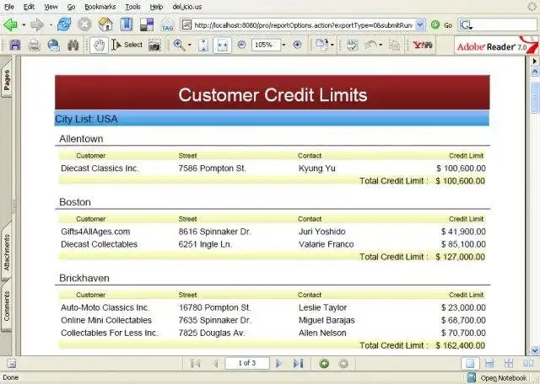Open the File menu
Viewport: 540px width, 384px height.
(x=9, y=7)
